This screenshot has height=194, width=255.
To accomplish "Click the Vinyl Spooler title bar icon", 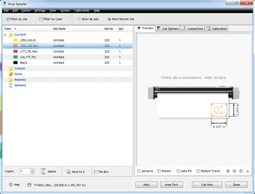I will coord(5,4).
